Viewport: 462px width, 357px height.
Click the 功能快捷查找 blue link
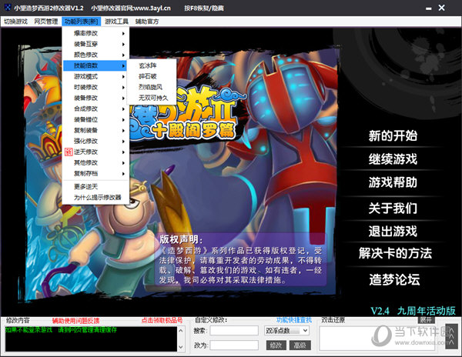point(294,320)
